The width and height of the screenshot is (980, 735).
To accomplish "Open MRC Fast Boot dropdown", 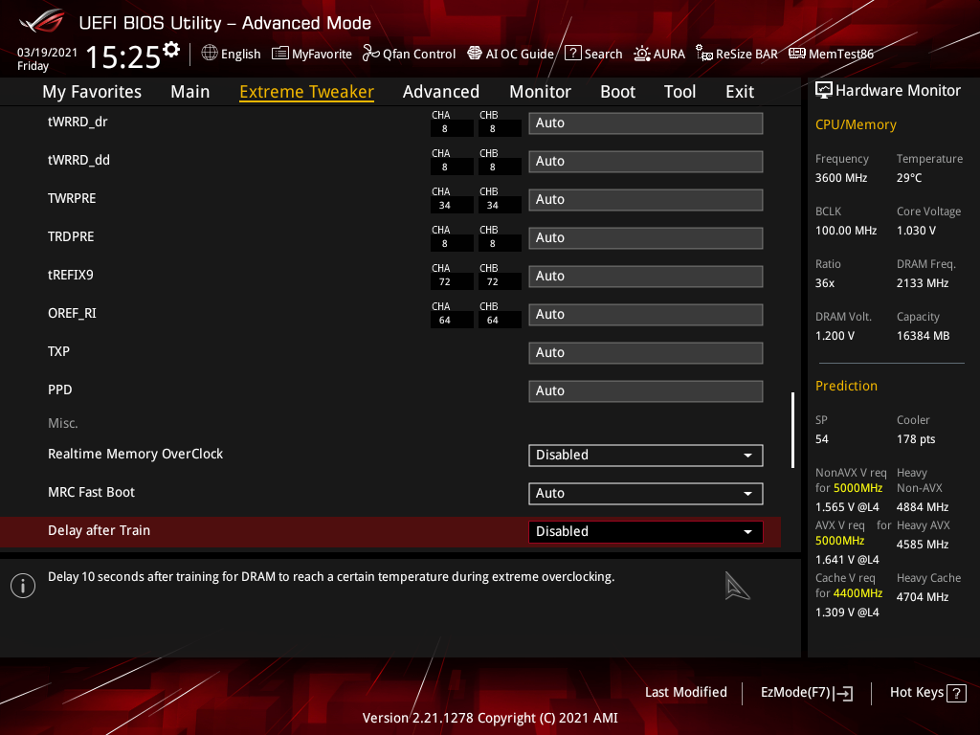I will pyautogui.click(x=646, y=493).
